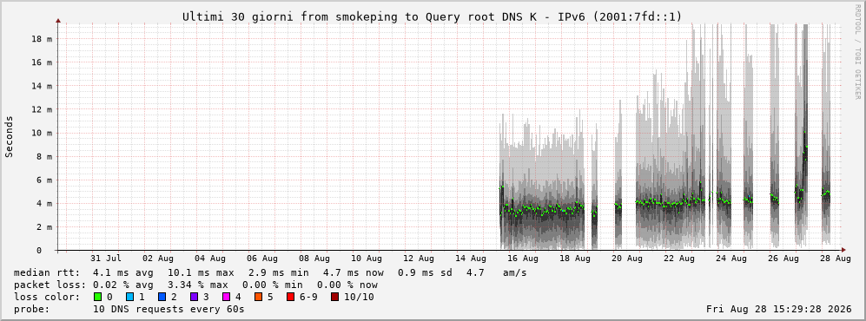Click the orange loss color 5 swatch
Screen dimensions: 866x321
tap(258, 298)
